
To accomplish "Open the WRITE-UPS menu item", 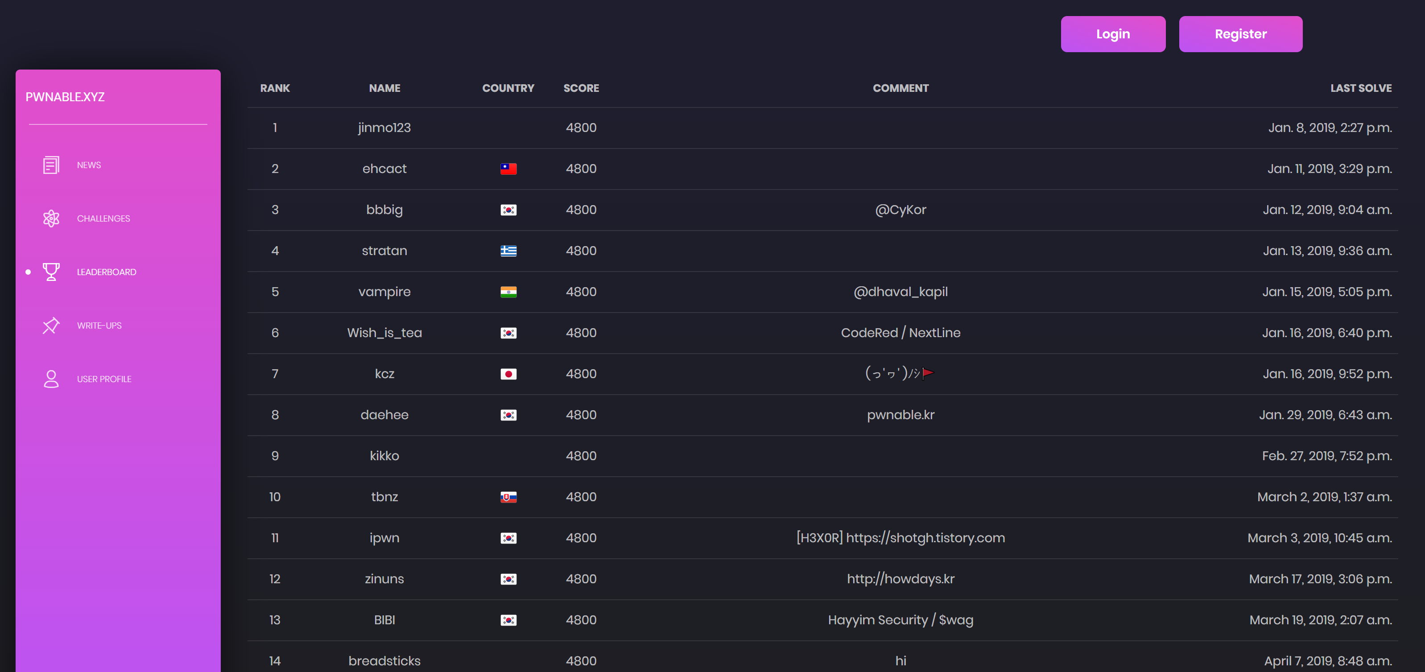I will coord(99,325).
